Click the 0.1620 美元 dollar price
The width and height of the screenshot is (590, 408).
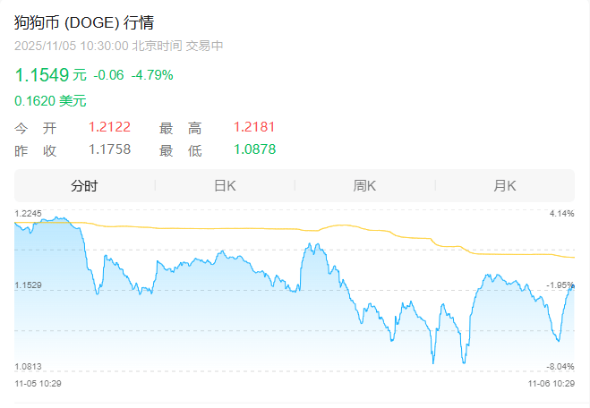[x=50, y=101]
